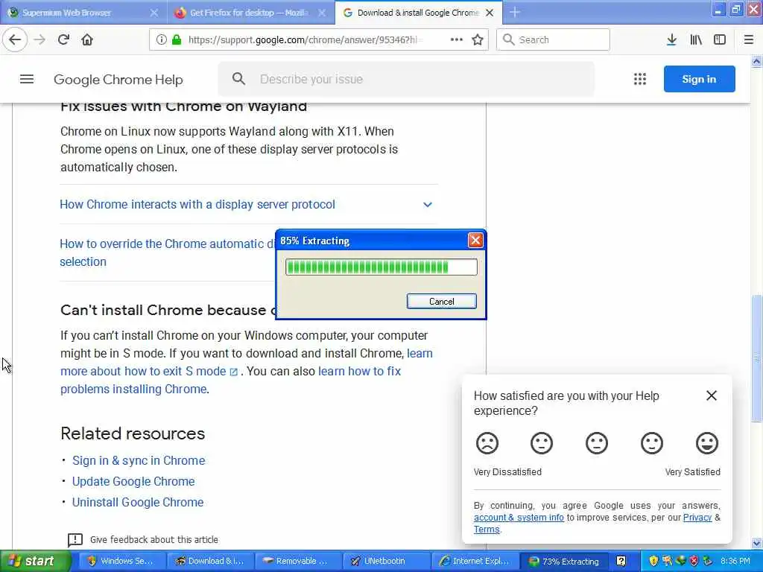
Task: Click Give feedback about this article
Action: tap(153, 539)
